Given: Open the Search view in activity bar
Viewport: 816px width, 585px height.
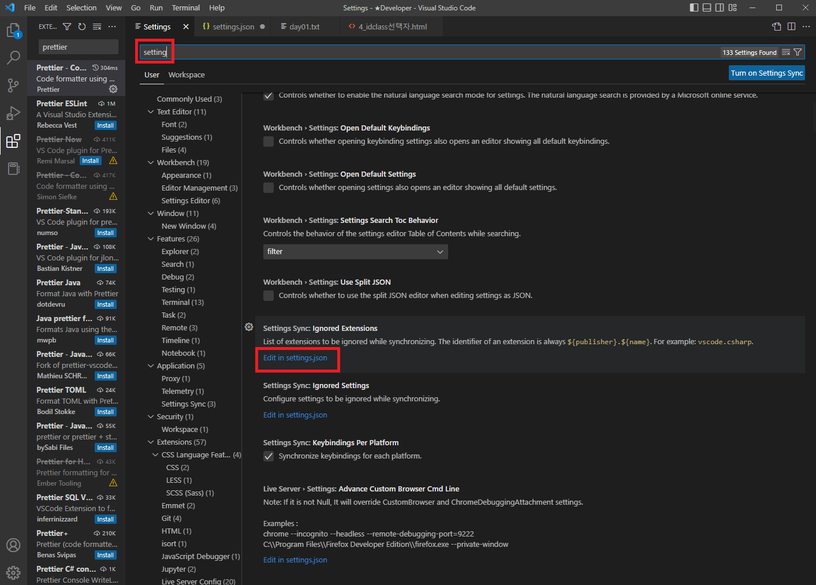Looking at the screenshot, I should (x=13, y=58).
